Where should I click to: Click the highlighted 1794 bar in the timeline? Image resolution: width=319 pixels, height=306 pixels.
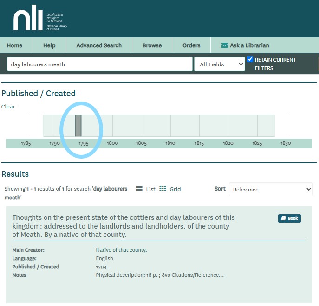click(78, 126)
